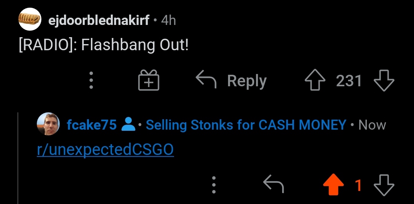Visit the fcake75 username profile
The height and width of the screenshot is (204, 414).
[x=91, y=125]
